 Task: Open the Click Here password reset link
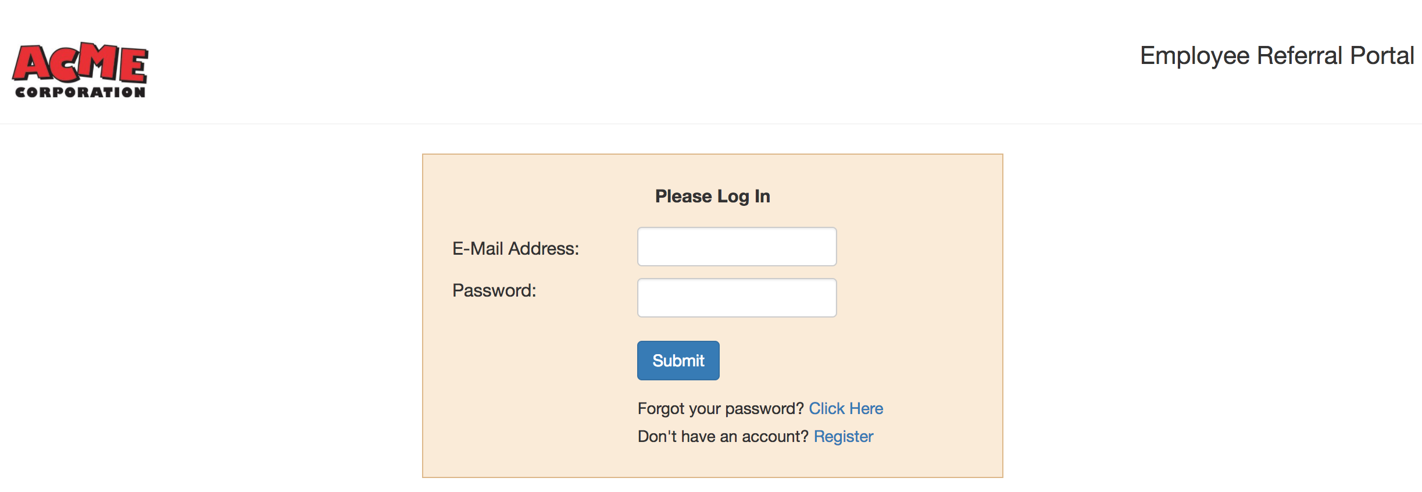coord(845,408)
